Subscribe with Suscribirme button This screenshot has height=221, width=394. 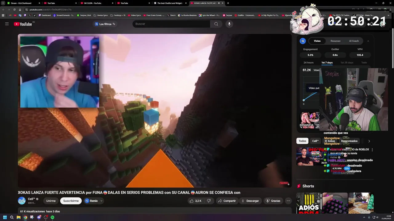click(71, 201)
